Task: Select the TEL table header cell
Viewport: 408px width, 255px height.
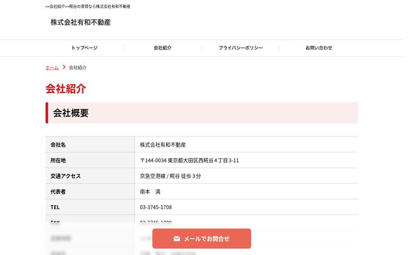Action: click(91, 207)
